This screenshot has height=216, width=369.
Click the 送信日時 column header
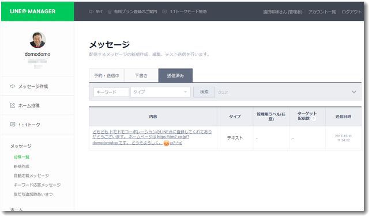343,117
